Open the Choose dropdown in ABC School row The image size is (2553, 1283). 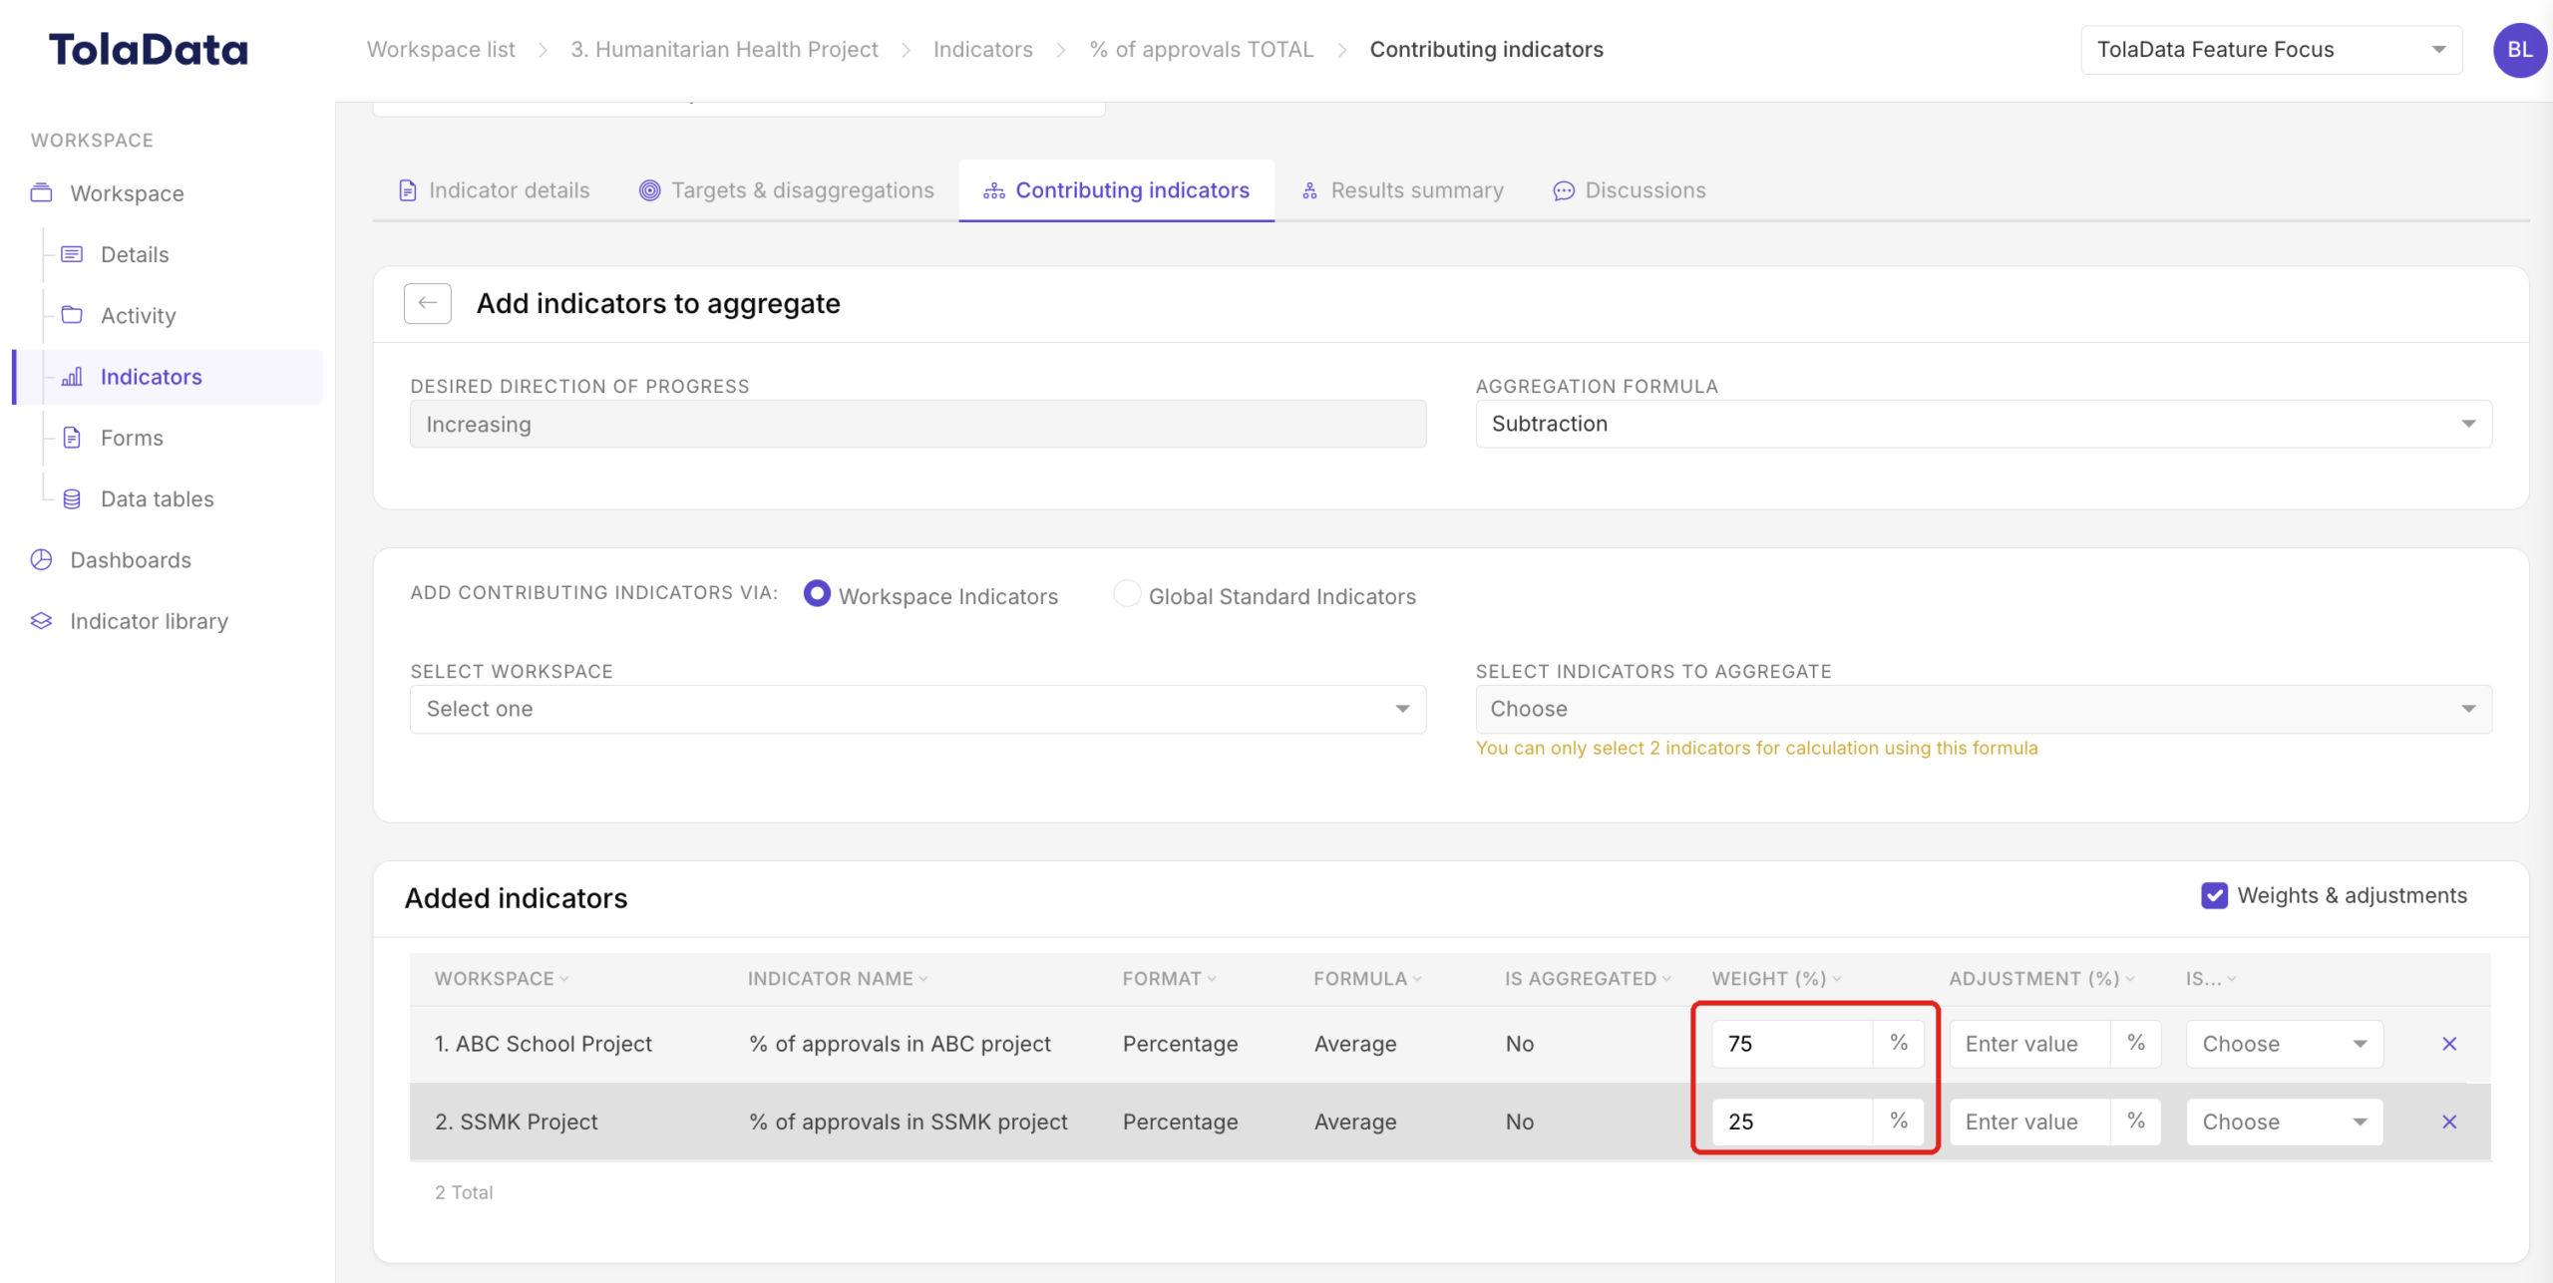(2285, 1044)
